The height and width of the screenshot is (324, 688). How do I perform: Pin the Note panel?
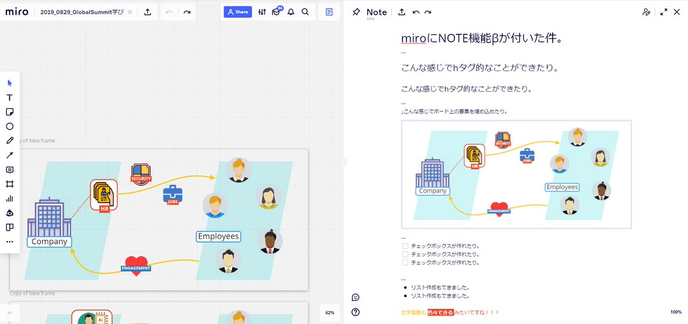click(356, 11)
